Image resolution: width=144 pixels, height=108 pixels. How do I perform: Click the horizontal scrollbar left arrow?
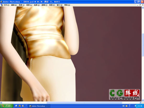tap(1, 103)
